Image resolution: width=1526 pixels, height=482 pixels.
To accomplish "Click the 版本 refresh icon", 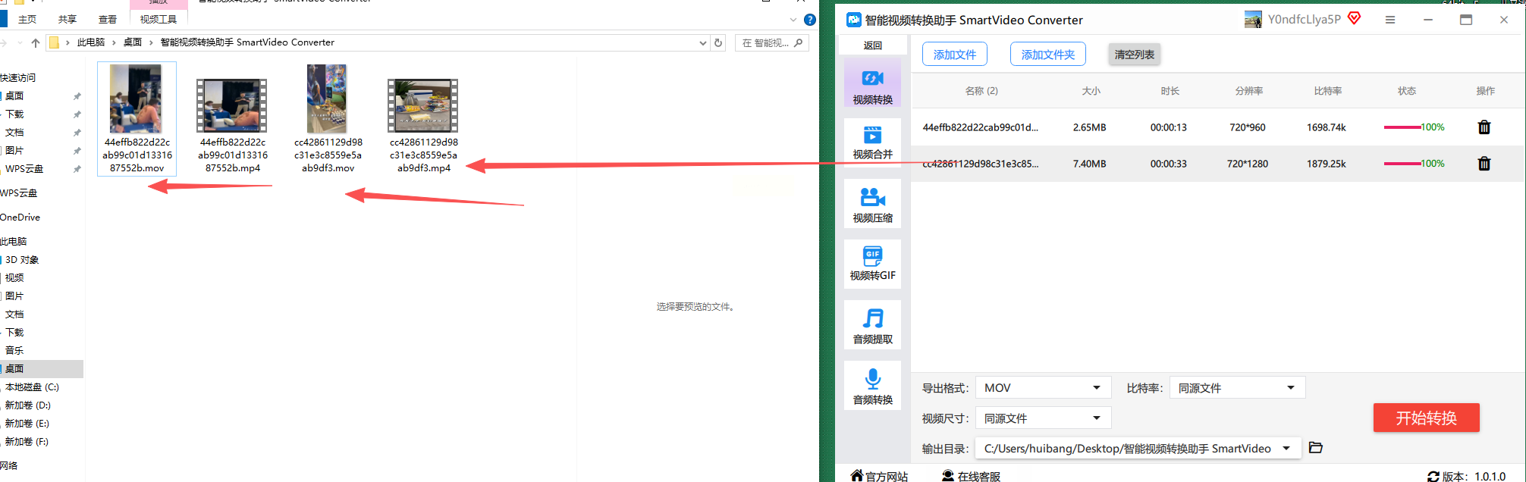I will pos(1433,477).
